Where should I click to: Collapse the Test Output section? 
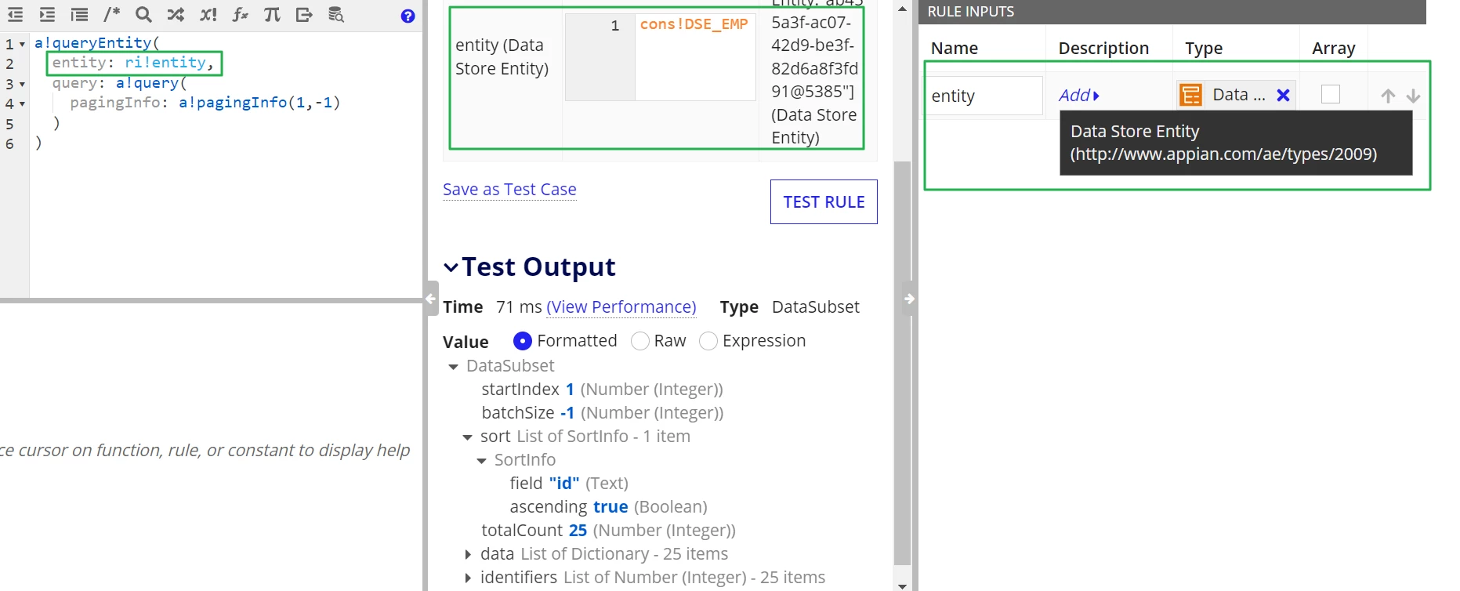click(x=451, y=267)
